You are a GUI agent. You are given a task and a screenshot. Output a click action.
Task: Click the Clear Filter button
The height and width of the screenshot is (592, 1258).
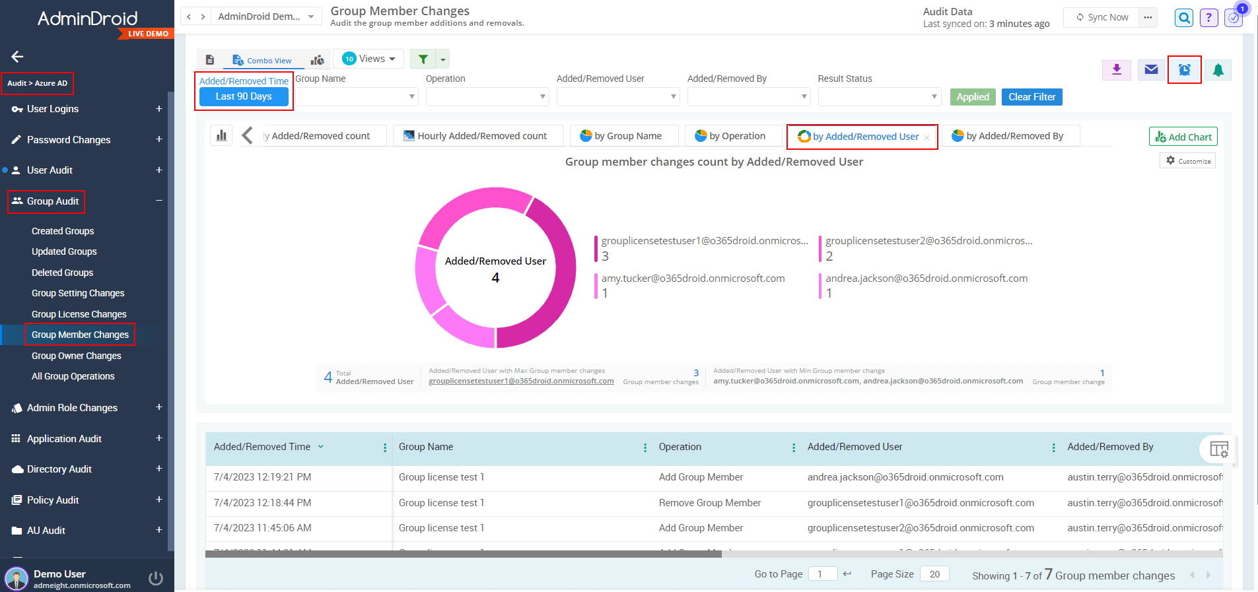coord(1031,97)
